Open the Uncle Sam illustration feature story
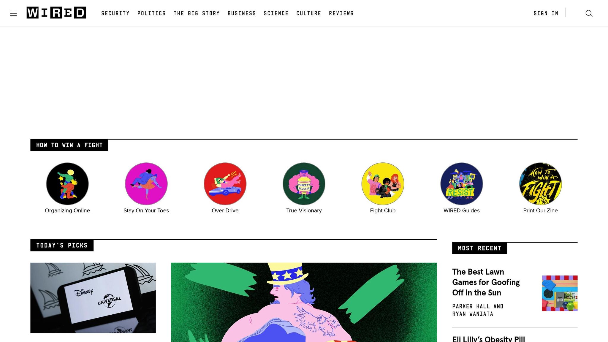The height and width of the screenshot is (342, 608). 304,302
